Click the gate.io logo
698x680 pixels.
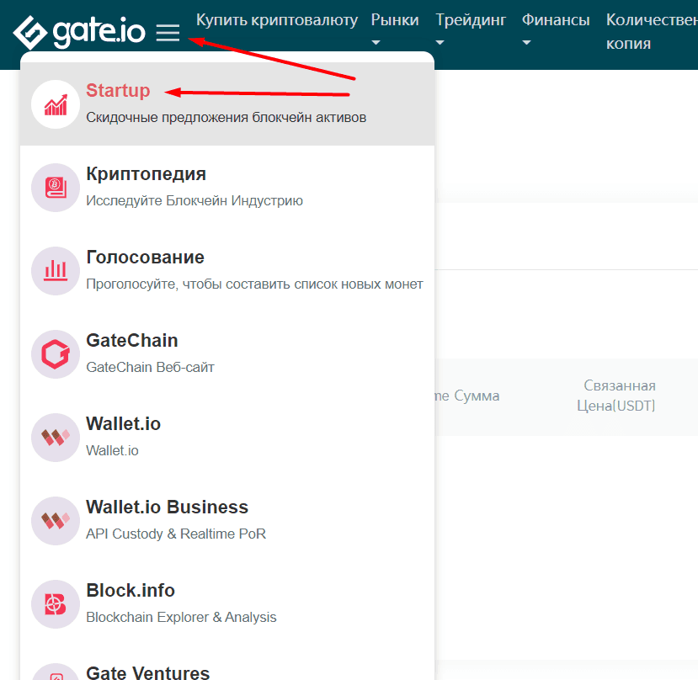[79, 32]
